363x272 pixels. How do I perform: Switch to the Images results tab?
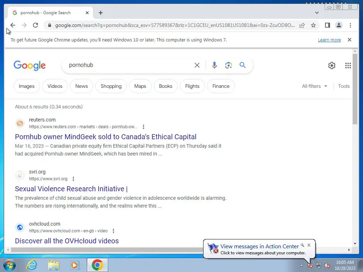pyautogui.click(x=27, y=86)
